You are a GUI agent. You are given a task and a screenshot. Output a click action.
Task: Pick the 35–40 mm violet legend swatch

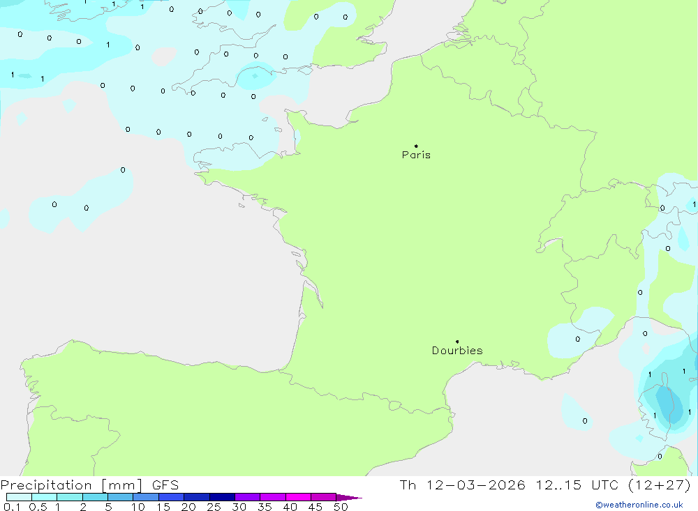(273, 497)
